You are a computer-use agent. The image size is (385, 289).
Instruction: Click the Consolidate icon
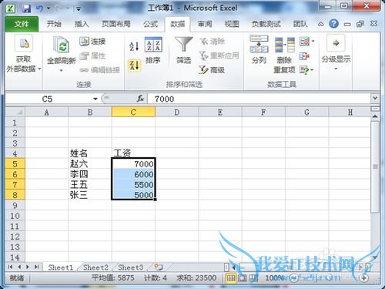tap(304, 55)
